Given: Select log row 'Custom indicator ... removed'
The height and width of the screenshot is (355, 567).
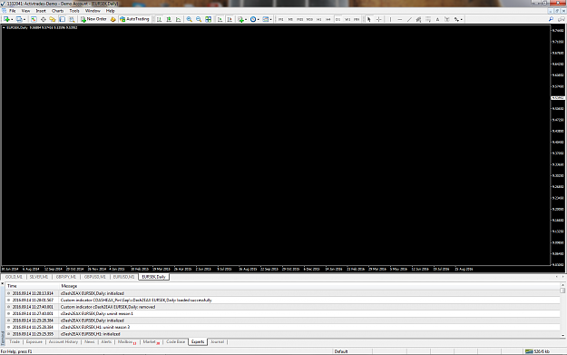Looking at the screenshot, I should click(x=282, y=307).
